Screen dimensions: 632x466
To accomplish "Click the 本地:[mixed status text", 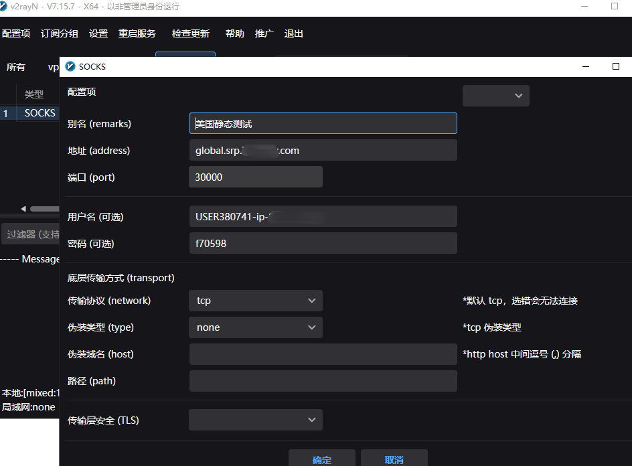I will (31, 393).
